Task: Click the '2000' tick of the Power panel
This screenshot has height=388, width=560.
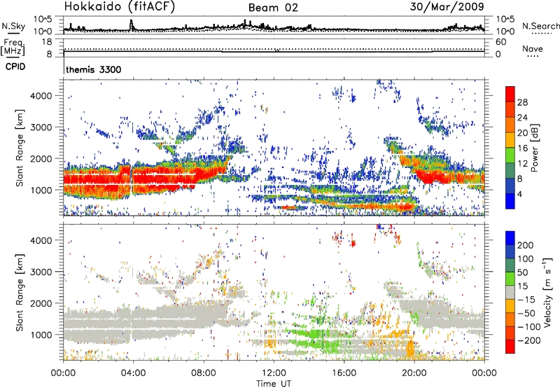Action: pyautogui.click(x=41, y=158)
